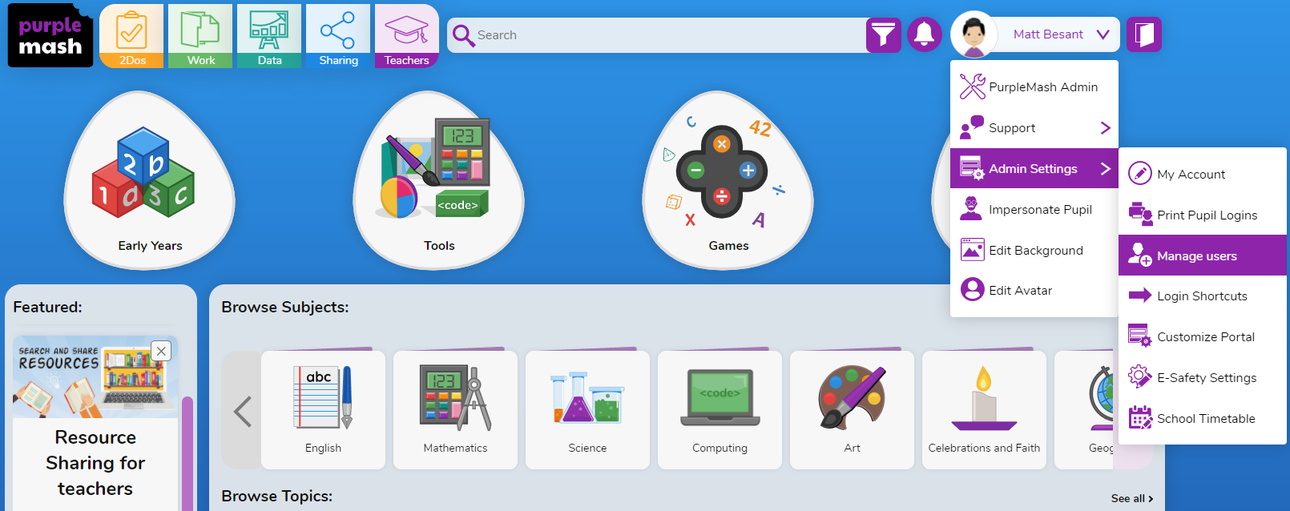Image resolution: width=1290 pixels, height=511 pixels.
Task: Click the PurpleMash Admin wrench icon
Action: (972, 87)
